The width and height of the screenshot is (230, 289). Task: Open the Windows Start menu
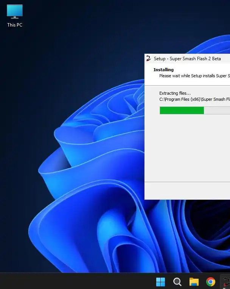pyautogui.click(x=160, y=282)
